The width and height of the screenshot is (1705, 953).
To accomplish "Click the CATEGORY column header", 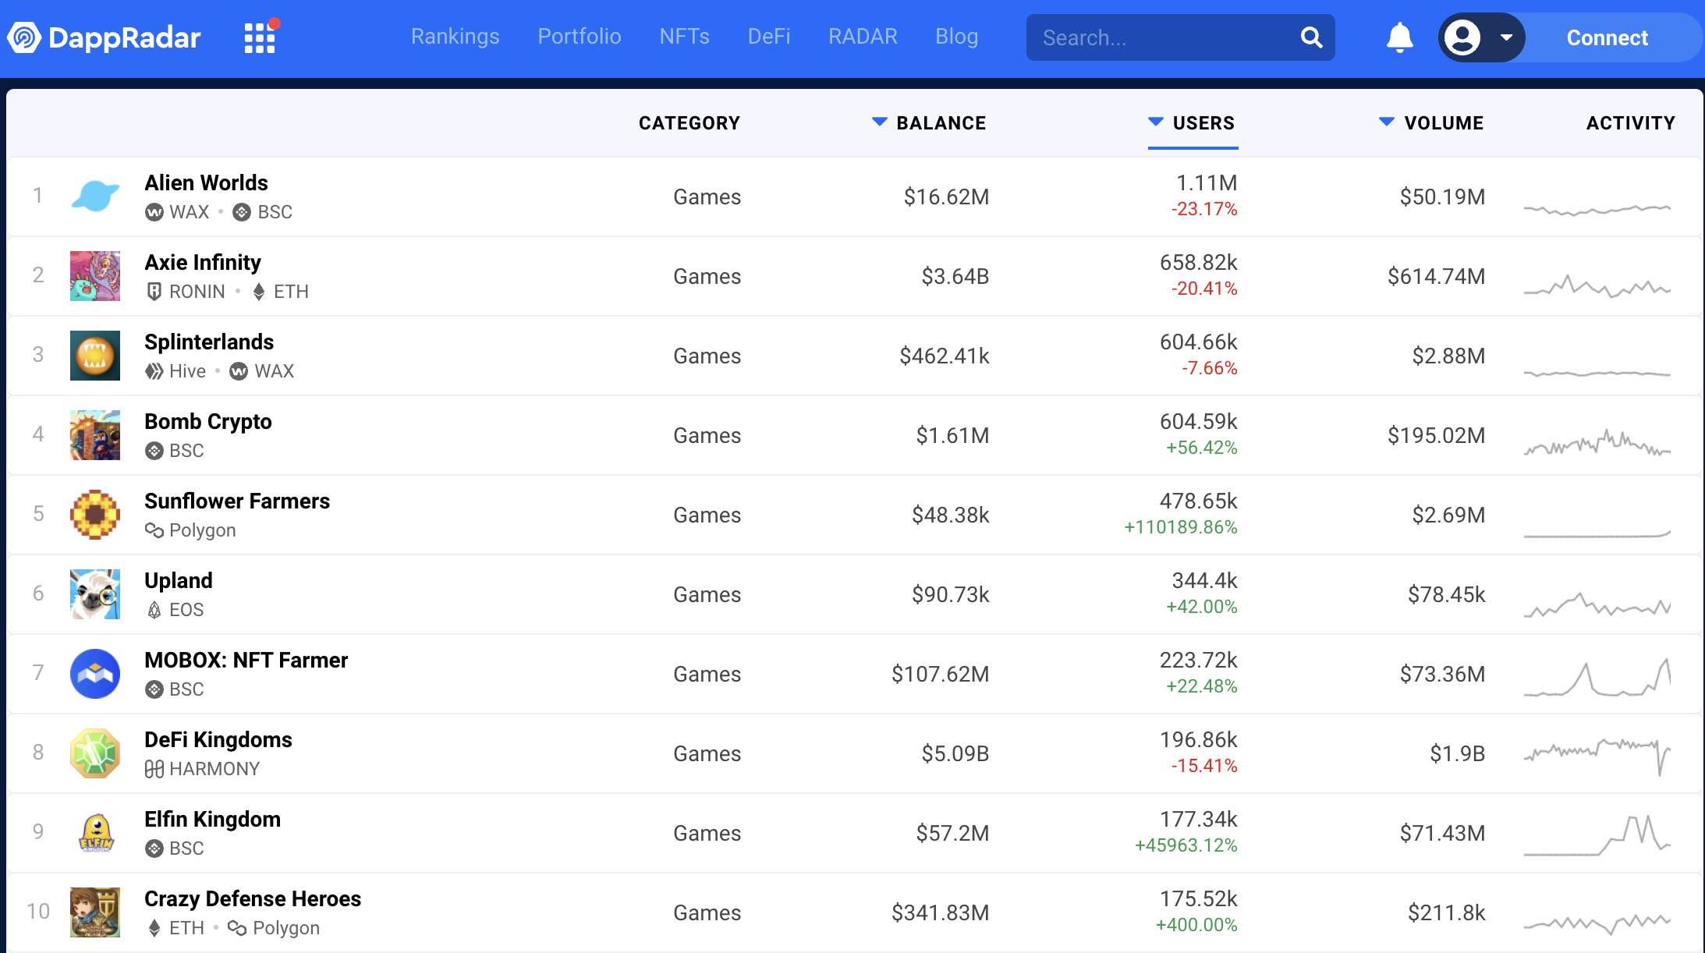I will (x=689, y=123).
